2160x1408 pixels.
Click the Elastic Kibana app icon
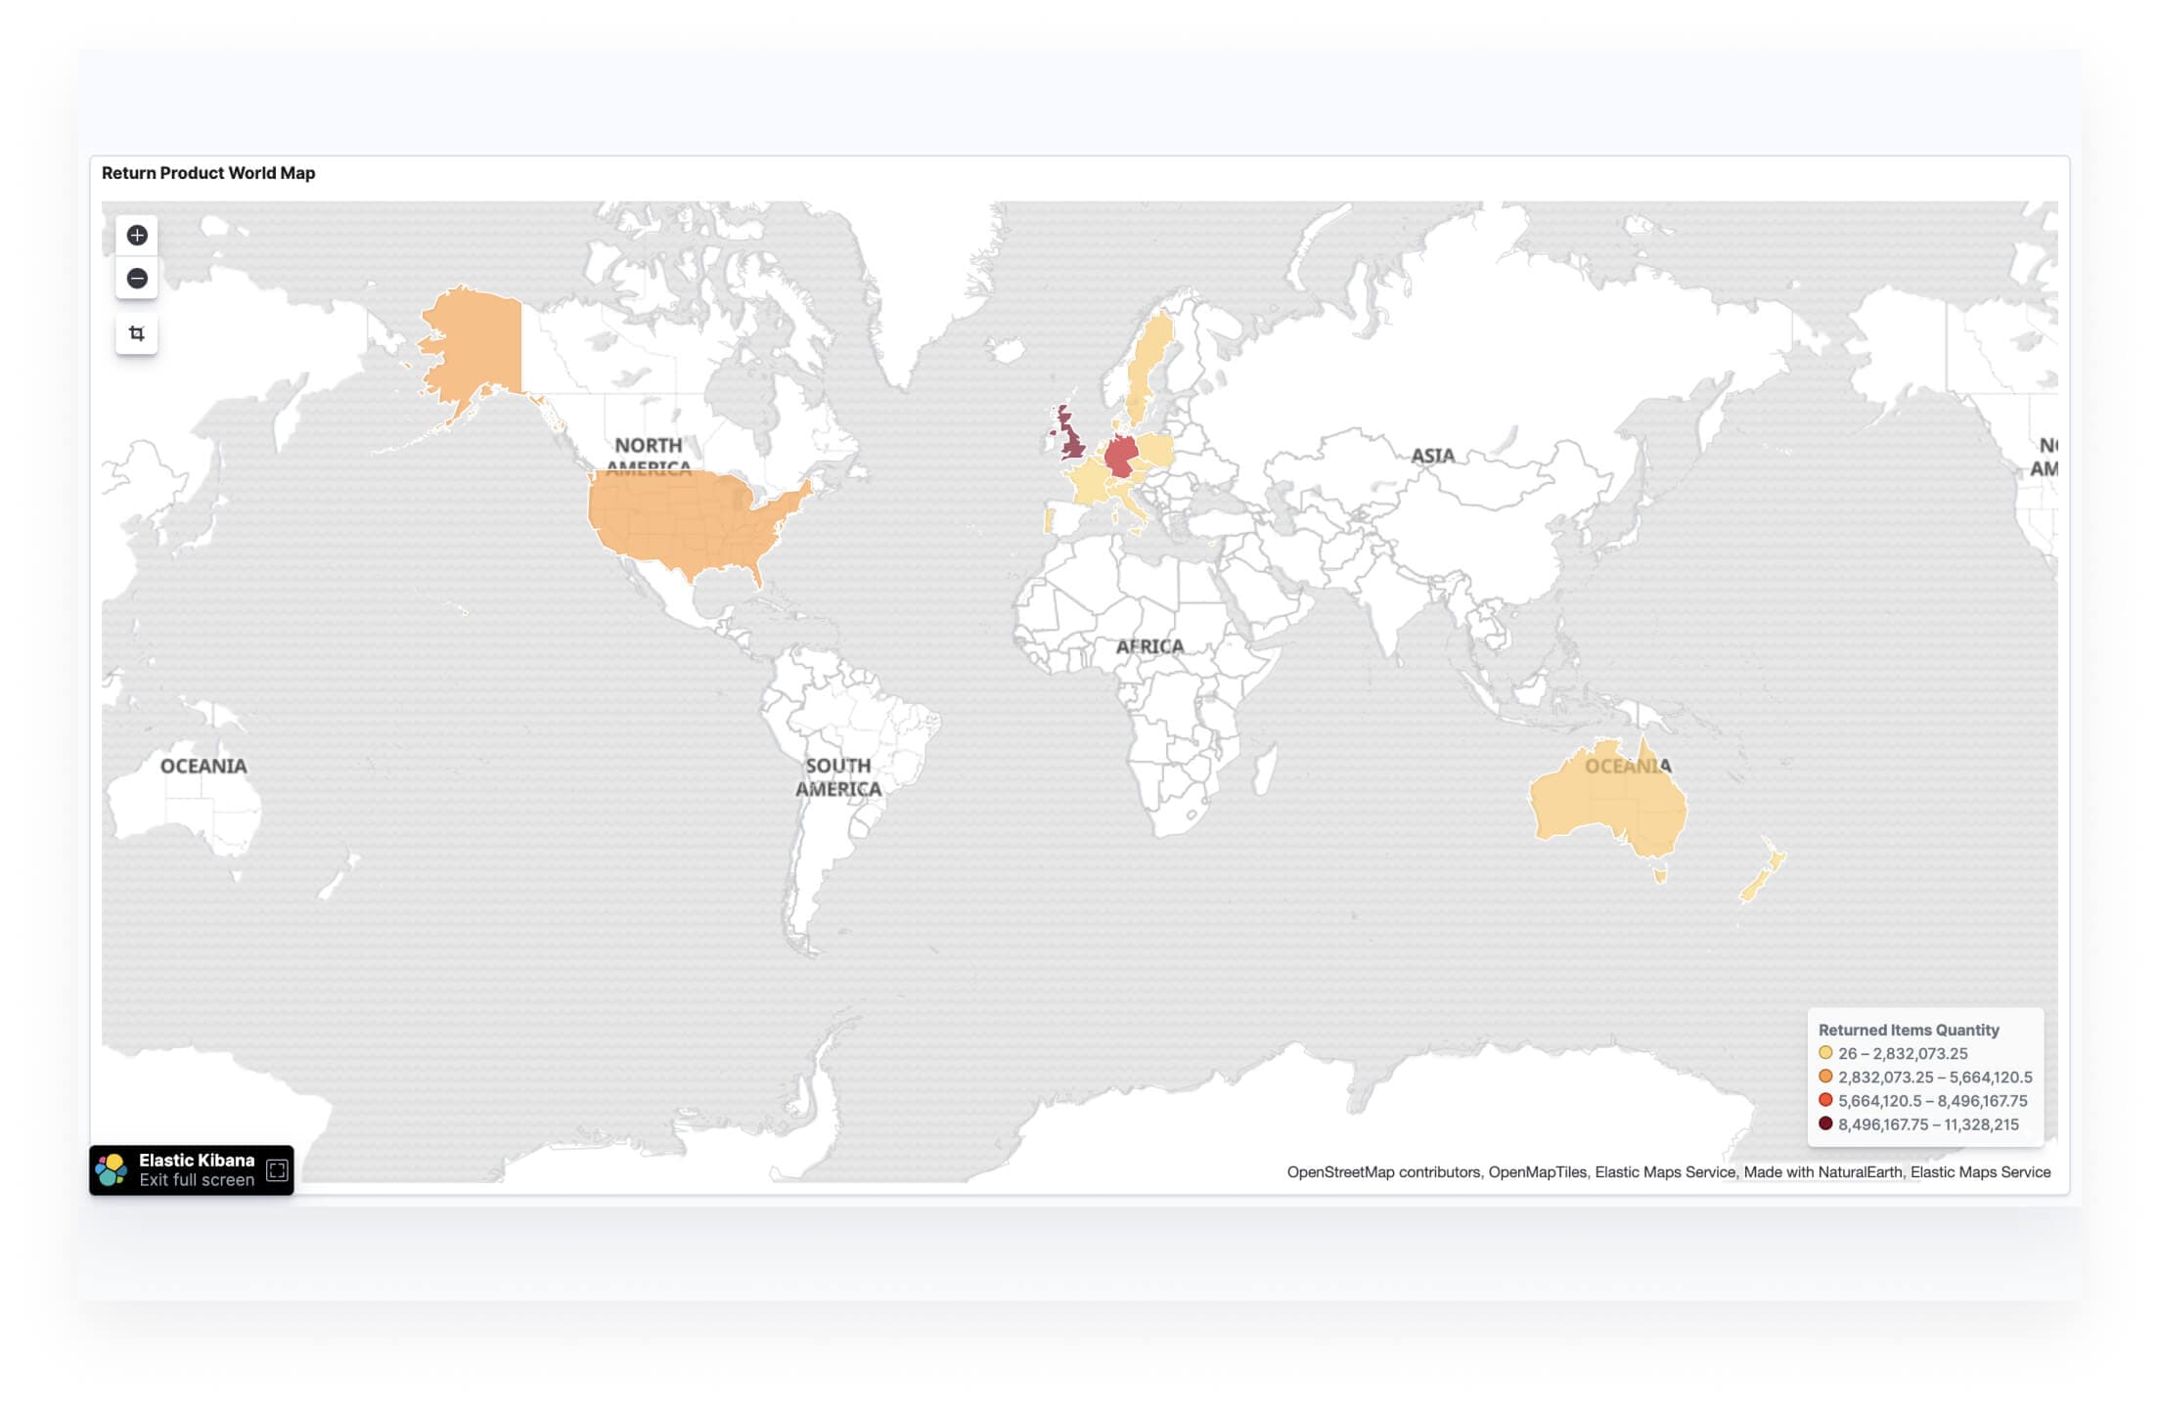[x=112, y=1170]
